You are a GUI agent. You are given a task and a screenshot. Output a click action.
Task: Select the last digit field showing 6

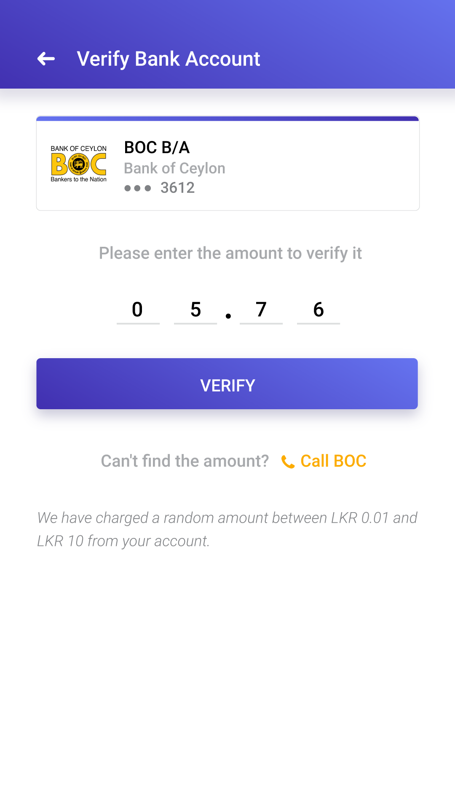pyautogui.click(x=318, y=310)
